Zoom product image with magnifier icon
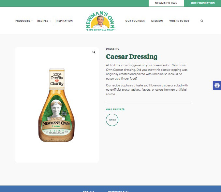 [94, 52]
